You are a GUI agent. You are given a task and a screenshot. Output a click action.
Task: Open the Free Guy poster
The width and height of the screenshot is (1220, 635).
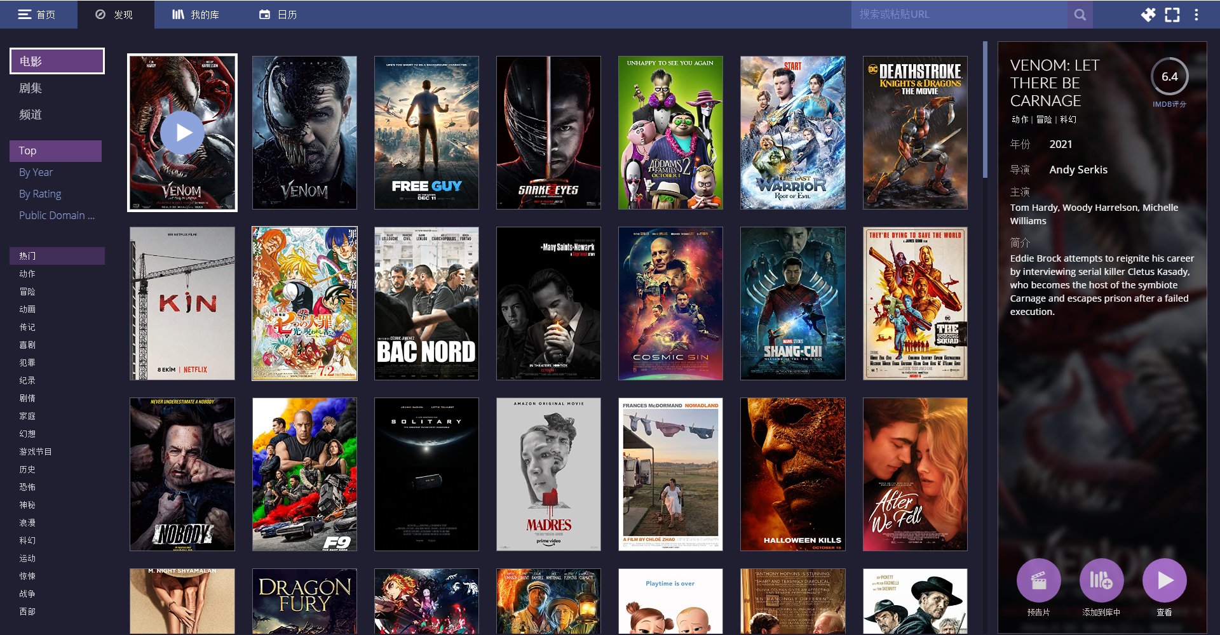point(426,133)
